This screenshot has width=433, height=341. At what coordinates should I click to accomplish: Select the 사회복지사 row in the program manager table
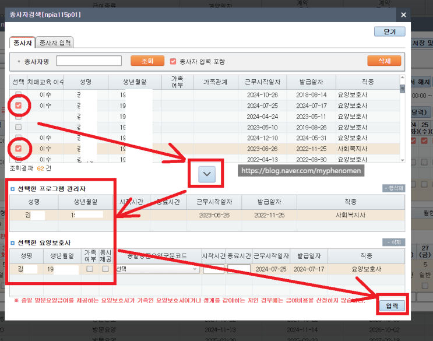tap(207, 215)
